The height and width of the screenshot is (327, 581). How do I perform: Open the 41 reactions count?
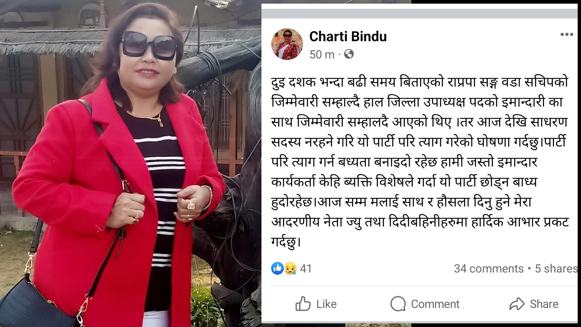(306, 269)
